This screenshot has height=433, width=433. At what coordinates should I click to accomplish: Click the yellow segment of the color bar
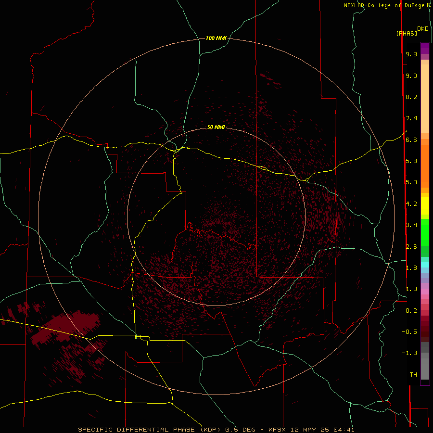click(425, 206)
